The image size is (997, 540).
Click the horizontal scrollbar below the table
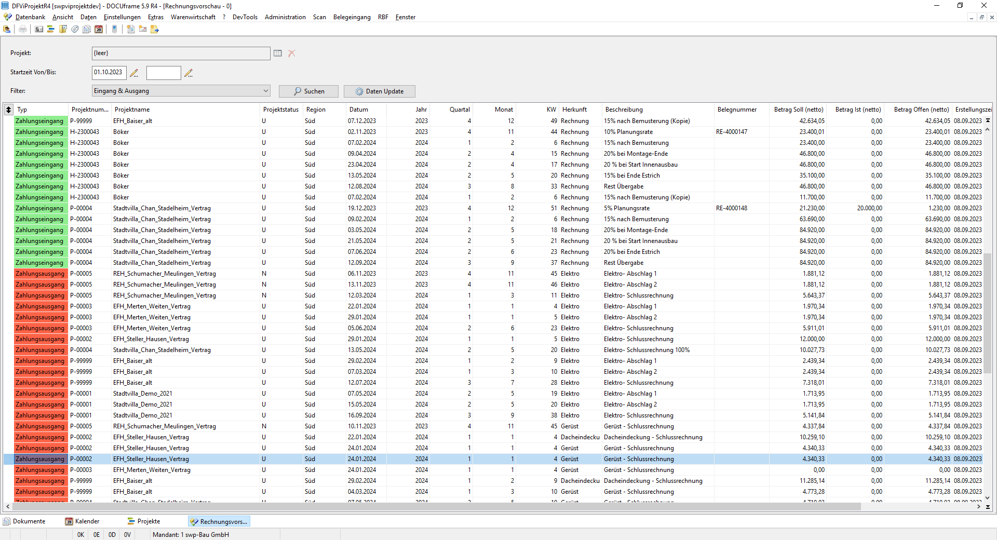click(436, 506)
